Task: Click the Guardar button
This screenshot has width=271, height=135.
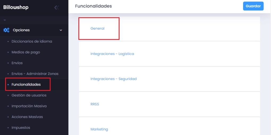Action: (253, 6)
